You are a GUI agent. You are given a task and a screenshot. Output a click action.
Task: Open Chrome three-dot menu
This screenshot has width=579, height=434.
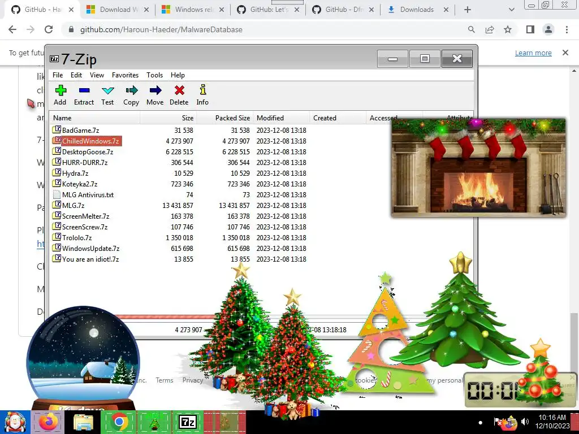click(567, 29)
